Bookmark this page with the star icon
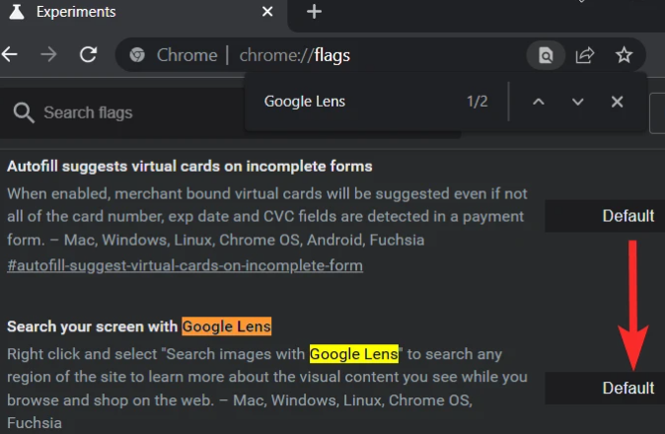 coord(624,55)
